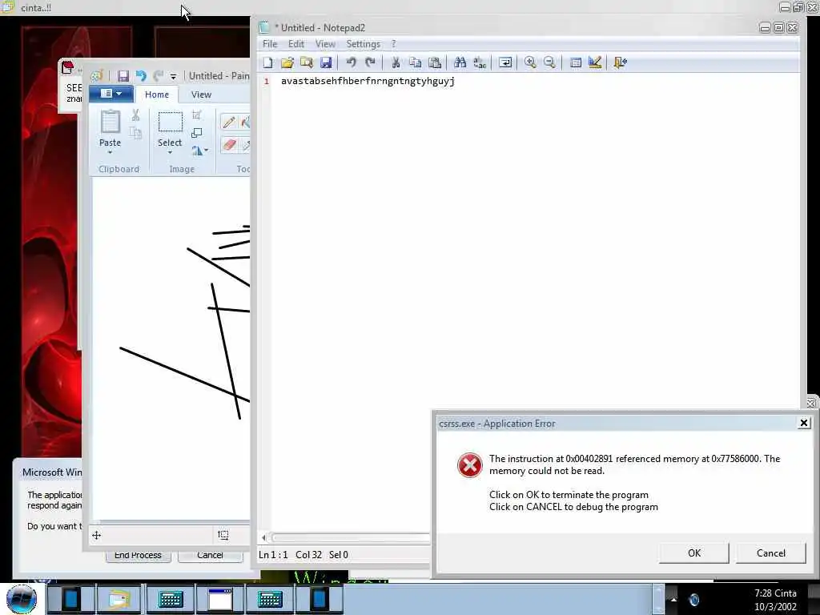Click Find binoculars icon in Notepad2
Viewport: 820px width, 615px height.
point(460,62)
